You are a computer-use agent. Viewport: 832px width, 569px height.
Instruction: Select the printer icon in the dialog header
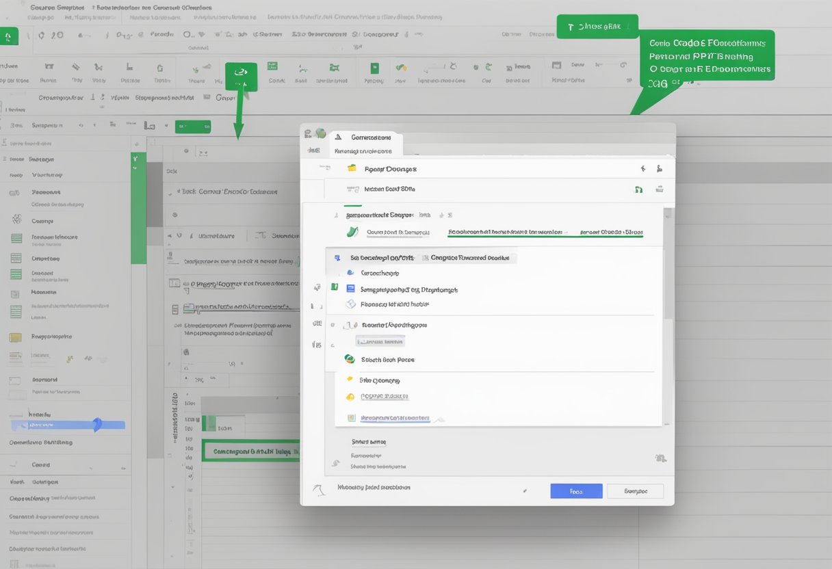point(660,189)
